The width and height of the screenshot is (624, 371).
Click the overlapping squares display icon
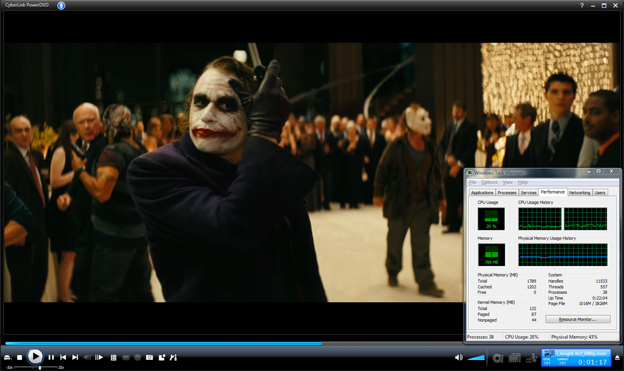162,358
